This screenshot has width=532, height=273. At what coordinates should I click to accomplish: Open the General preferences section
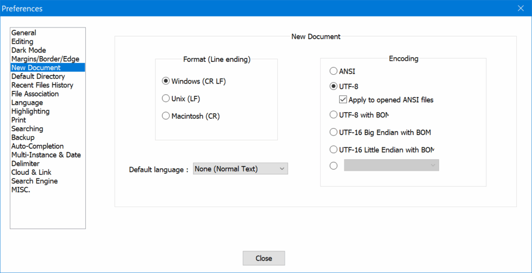24,33
